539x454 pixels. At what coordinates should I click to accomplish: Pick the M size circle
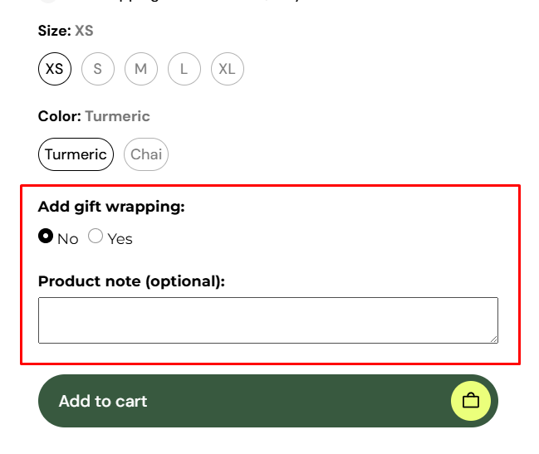(141, 69)
